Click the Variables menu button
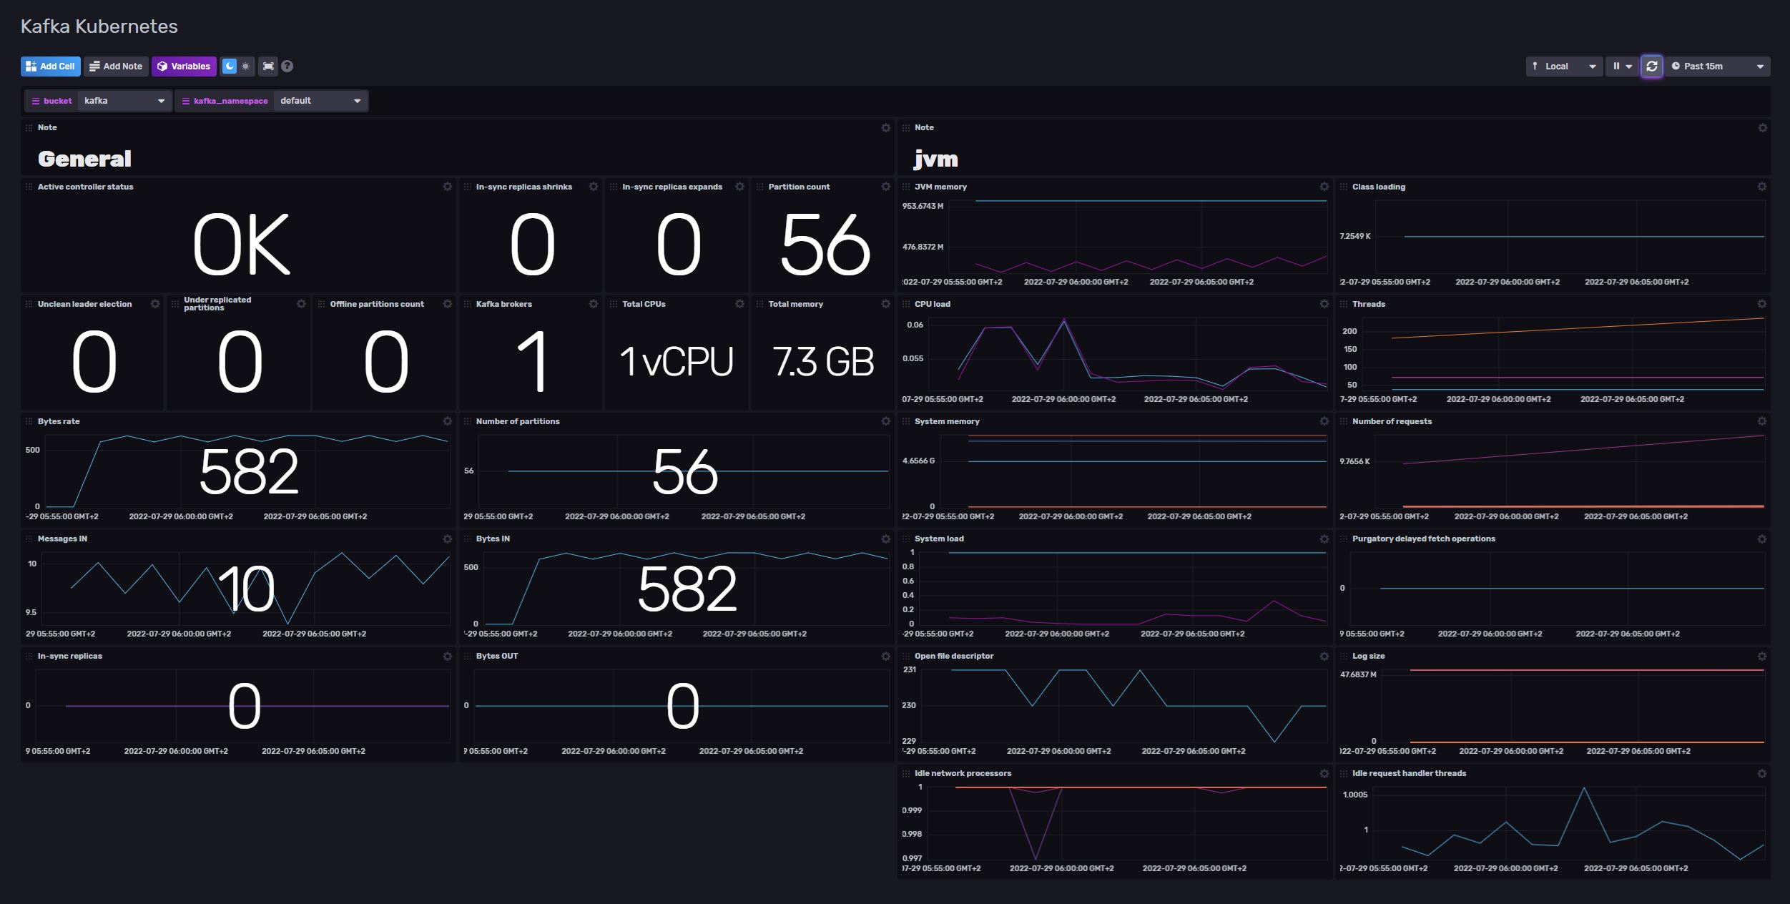Image resolution: width=1790 pixels, height=904 pixels. (x=183, y=66)
